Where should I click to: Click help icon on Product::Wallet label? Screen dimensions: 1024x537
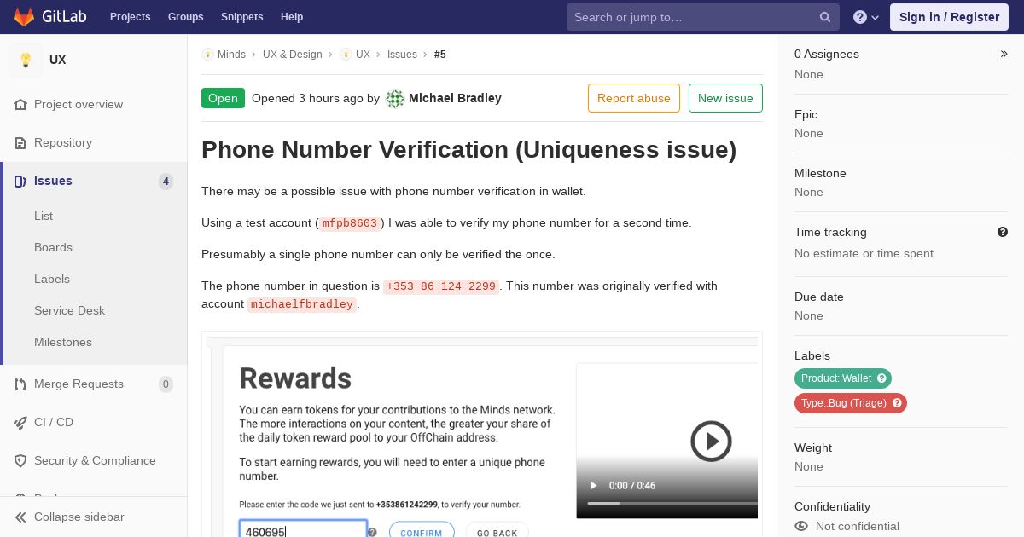(882, 378)
